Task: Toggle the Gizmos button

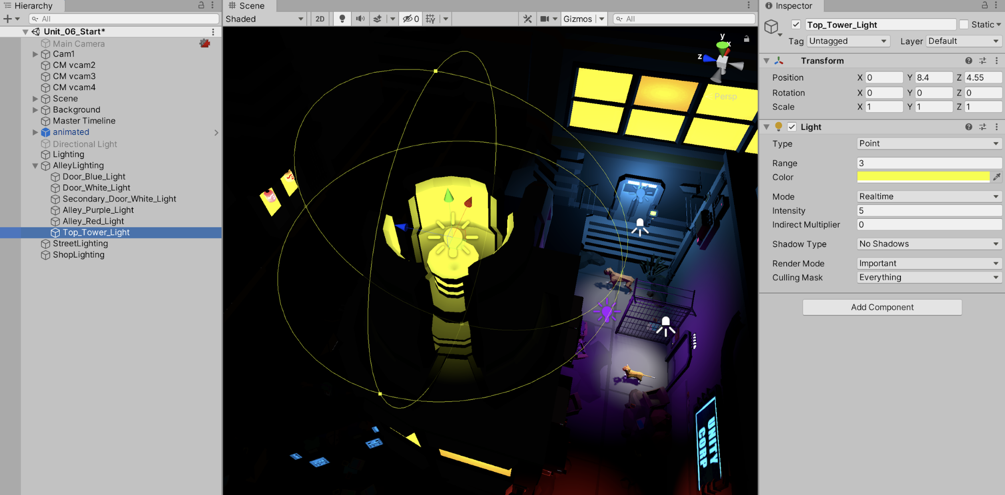Action: tap(578, 19)
